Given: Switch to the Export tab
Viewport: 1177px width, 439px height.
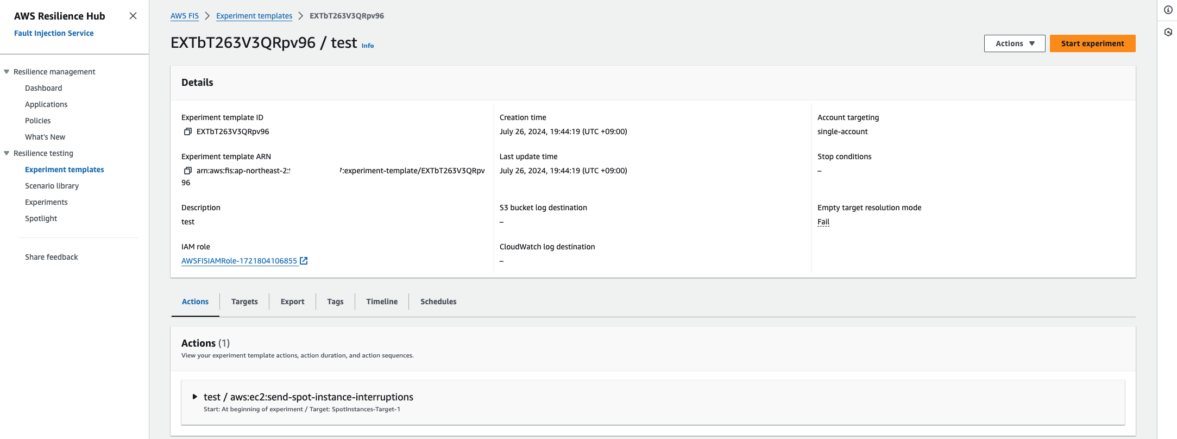Looking at the screenshot, I should point(292,302).
